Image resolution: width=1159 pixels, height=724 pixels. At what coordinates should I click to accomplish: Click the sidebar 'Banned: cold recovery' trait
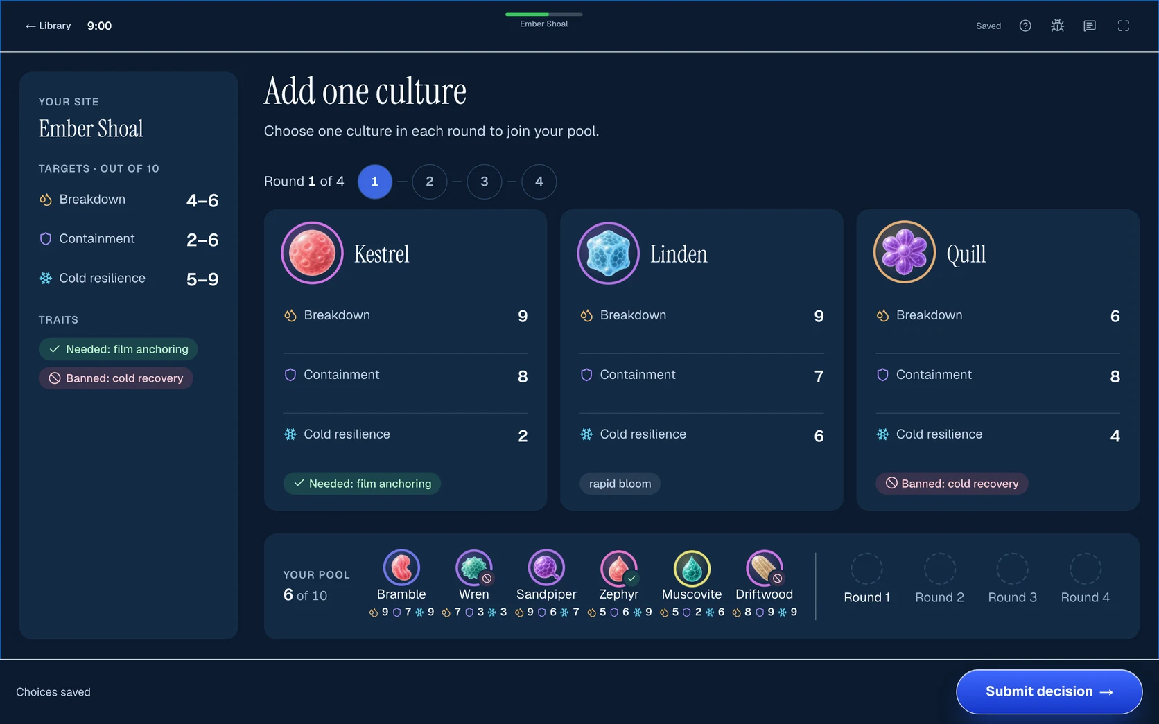[x=116, y=378]
